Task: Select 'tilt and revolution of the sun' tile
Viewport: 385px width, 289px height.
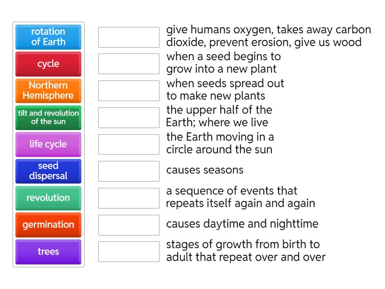Action: tap(48, 118)
